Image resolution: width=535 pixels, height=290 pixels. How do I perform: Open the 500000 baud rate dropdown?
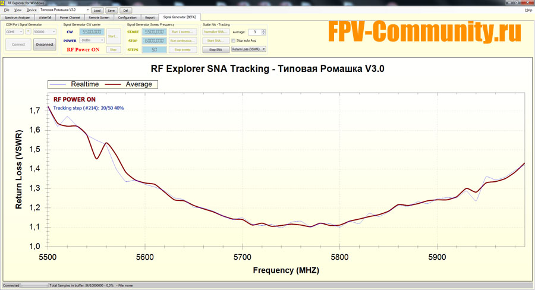click(45, 31)
